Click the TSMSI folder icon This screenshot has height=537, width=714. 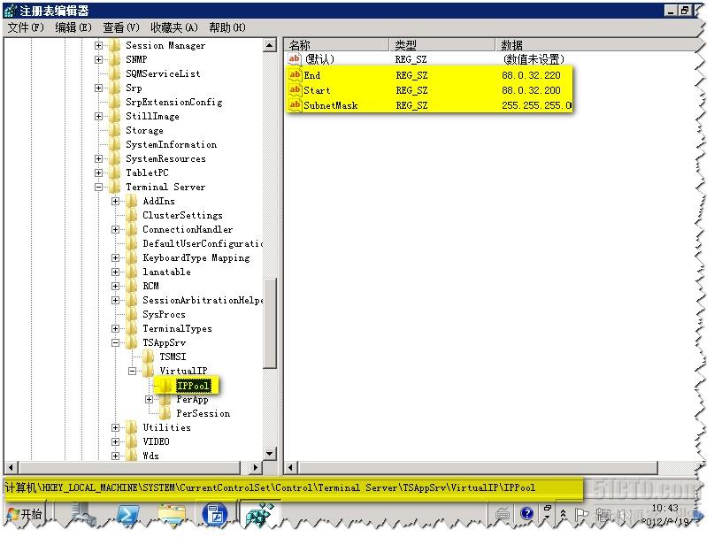[149, 357]
